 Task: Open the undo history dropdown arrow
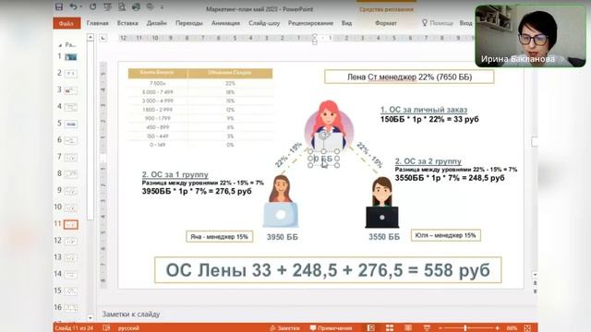(x=80, y=6)
